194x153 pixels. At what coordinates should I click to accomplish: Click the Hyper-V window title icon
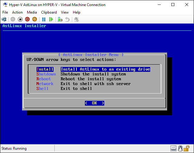coord(5,5)
